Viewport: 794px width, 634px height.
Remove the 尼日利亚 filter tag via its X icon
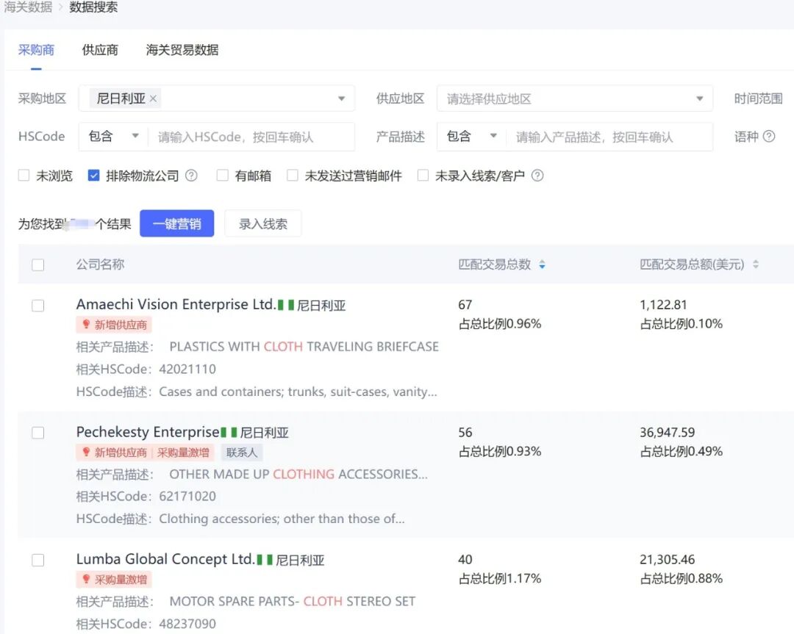pos(154,97)
